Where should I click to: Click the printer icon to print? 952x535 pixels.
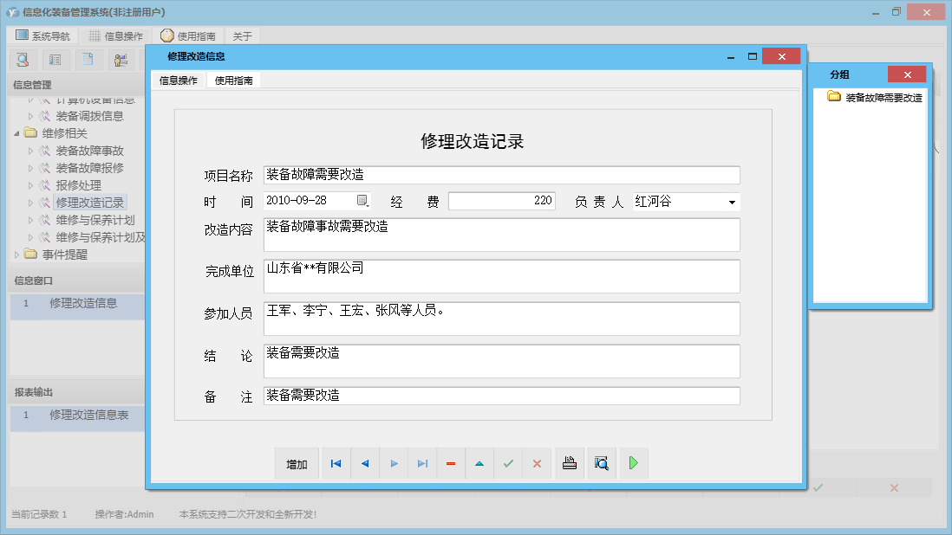[x=570, y=464]
